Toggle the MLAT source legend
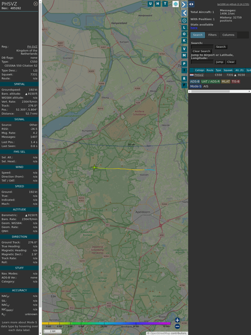 point(226,82)
